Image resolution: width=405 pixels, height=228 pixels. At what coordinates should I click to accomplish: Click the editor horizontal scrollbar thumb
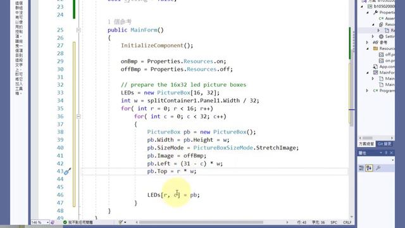(201, 222)
